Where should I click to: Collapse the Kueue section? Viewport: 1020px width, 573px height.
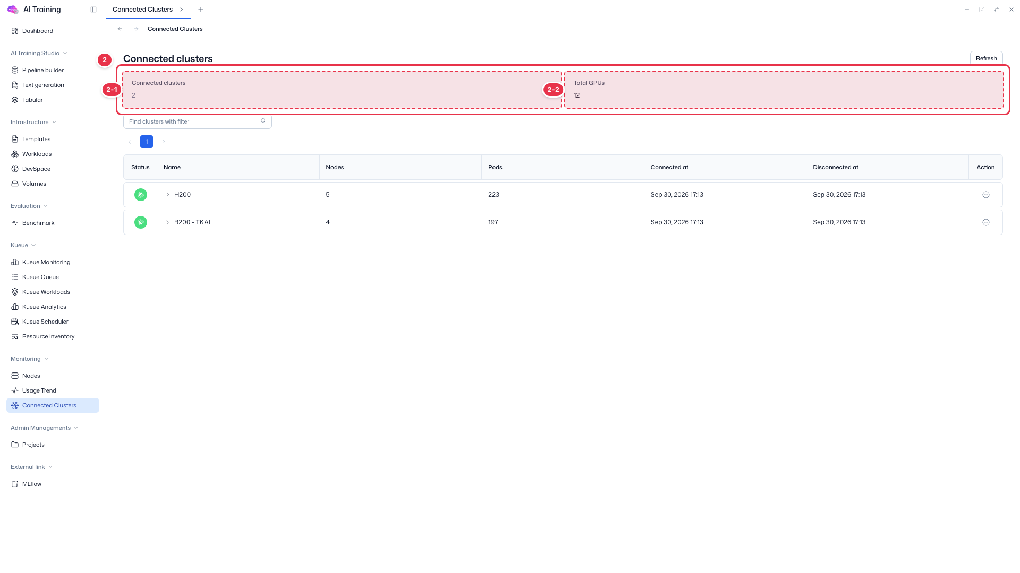tap(23, 245)
